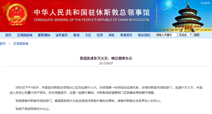Viewport: 212px width, 114px height.
Task: Click the article date 2017/08/07
Action: (106, 63)
